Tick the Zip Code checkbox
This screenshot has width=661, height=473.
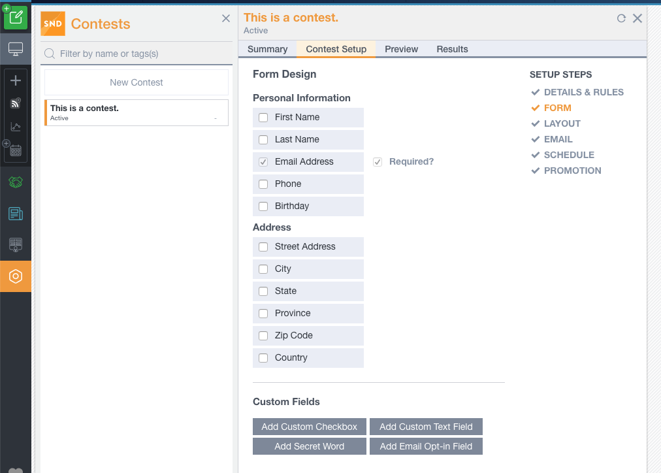[x=263, y=336]
